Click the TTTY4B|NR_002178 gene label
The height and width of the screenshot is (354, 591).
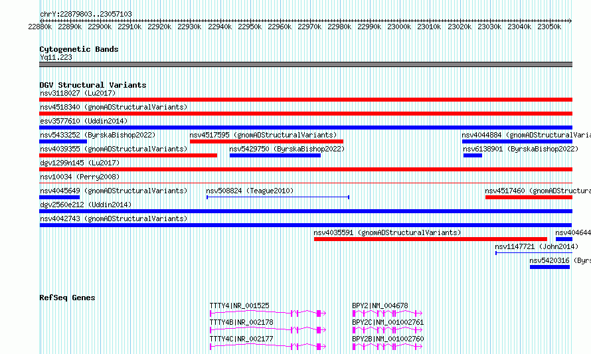tap(241, 322)
